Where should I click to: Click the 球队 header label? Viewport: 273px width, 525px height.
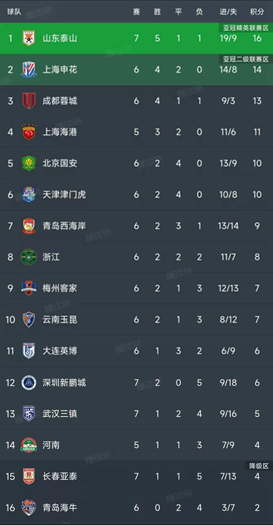14,12
